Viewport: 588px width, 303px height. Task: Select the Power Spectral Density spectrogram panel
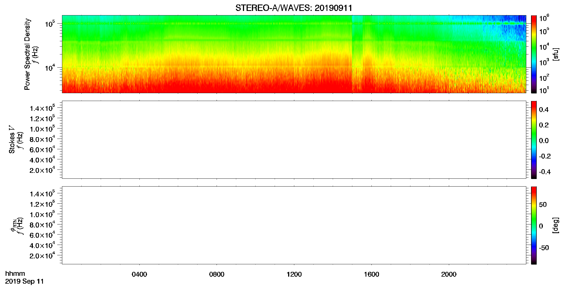(294, 54)
